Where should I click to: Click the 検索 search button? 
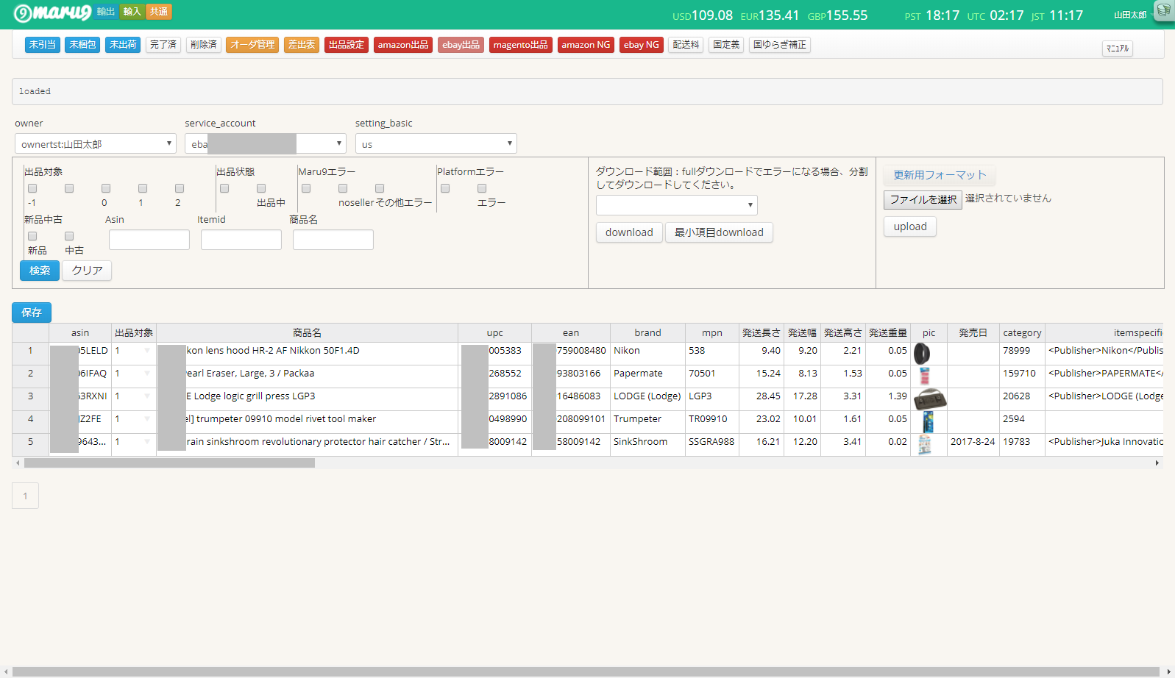click(40, 271)
